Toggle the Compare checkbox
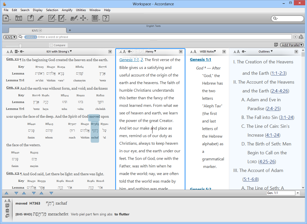Screen dimensions: 307x224 (51, 45)
